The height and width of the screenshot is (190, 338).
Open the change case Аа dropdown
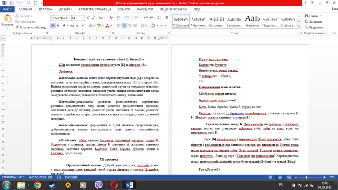pos(102,18)
